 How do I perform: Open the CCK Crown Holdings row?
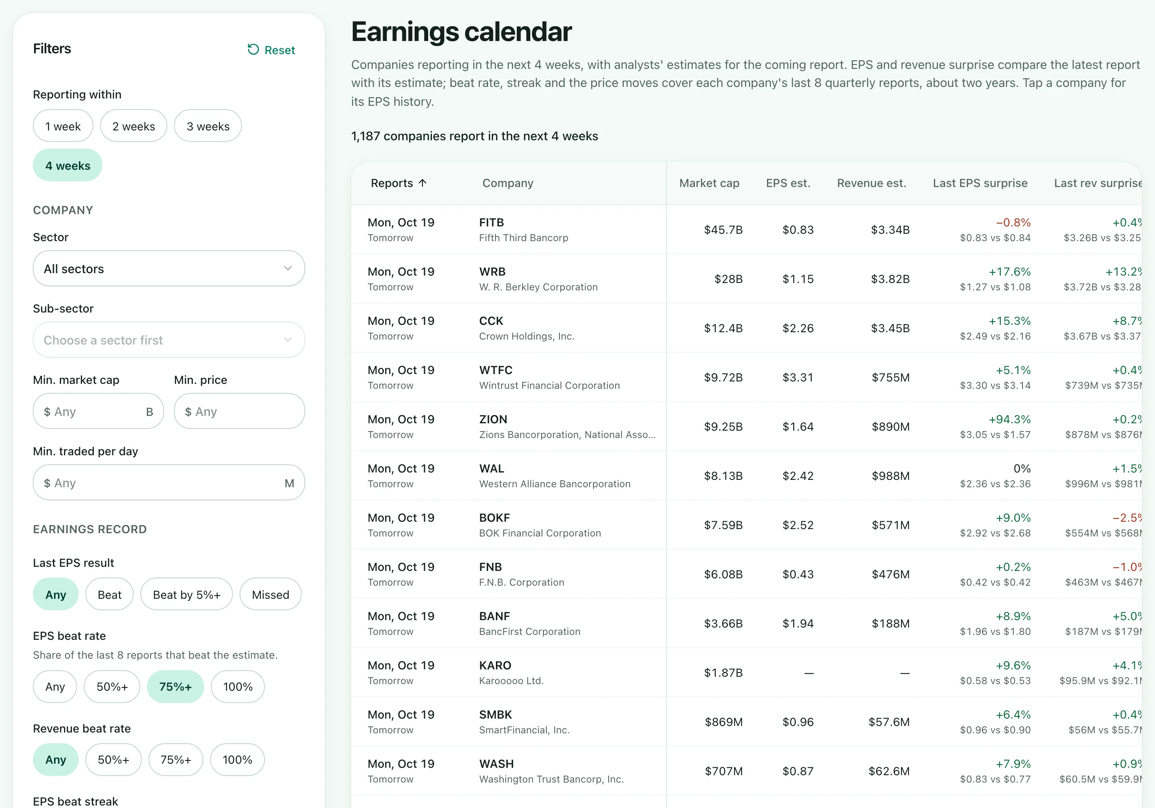click(746, 328)
